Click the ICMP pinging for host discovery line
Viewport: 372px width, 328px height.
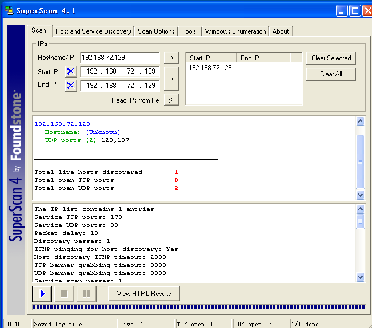106,249
